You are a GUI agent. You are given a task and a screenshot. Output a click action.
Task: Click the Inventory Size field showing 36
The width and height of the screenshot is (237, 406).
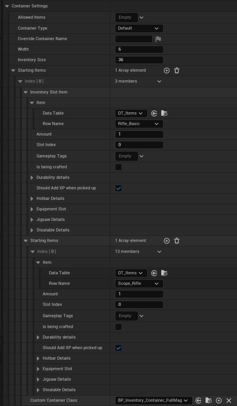(x=139, y=60)
